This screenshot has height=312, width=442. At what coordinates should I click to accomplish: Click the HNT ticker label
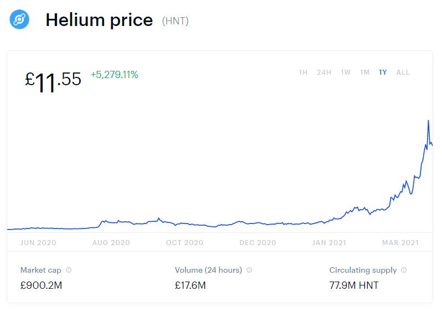pyautogui.click(x=175, y=21)
